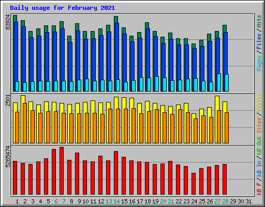Image resolution: width=265 pixels, height=207 pixels.
Task: Click the cyan pages bar above day 19
Action: (157, 84)
